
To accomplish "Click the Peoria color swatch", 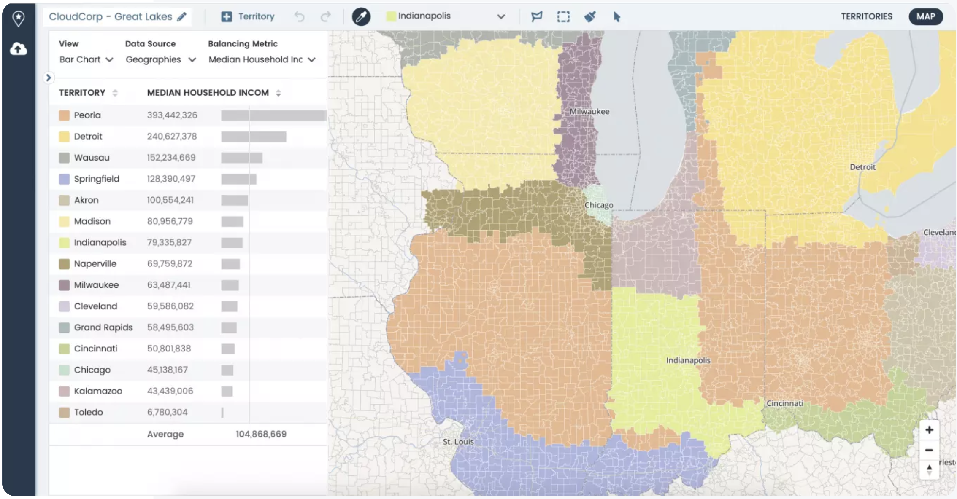I will click(64, 115).
